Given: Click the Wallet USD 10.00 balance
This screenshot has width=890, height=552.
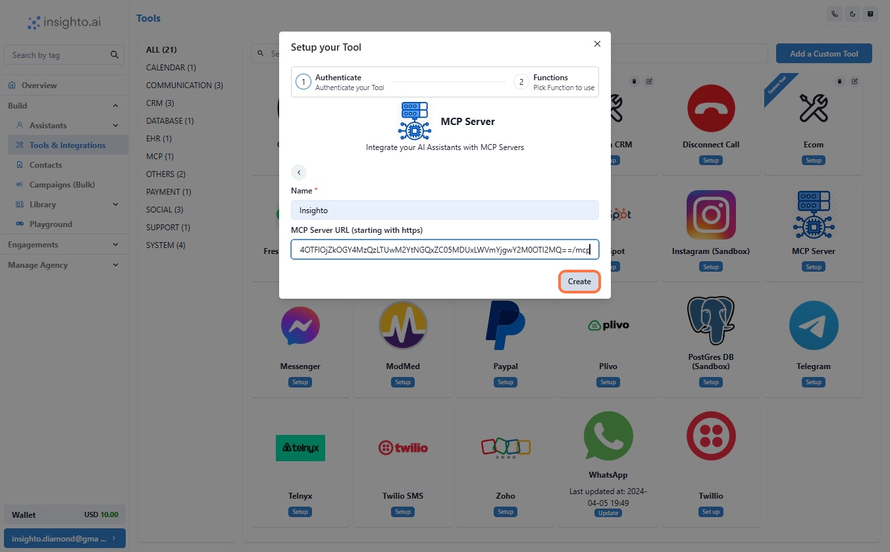Looking at the screenshot, I should coord(65,514).
